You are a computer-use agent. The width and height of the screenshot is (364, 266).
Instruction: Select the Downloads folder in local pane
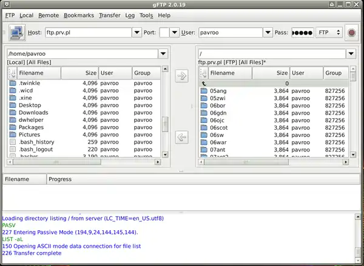(33, 113)
